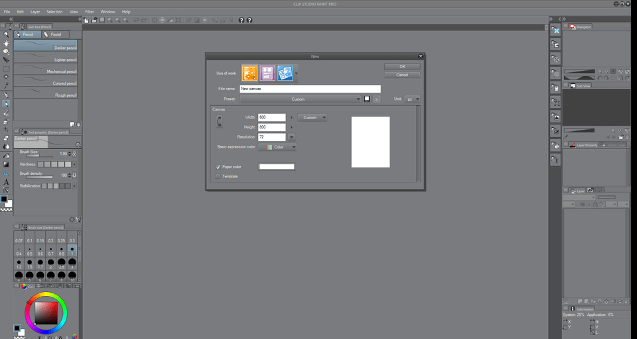Image resolution: width=637 pixels, height=339 pixels.
Task: Select the Brush tool
Action: 6,113
